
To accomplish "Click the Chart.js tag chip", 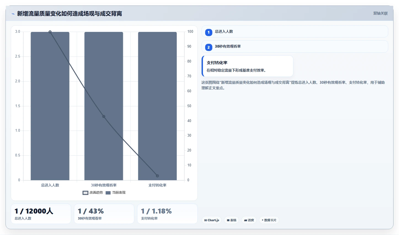I will (212, 220).
